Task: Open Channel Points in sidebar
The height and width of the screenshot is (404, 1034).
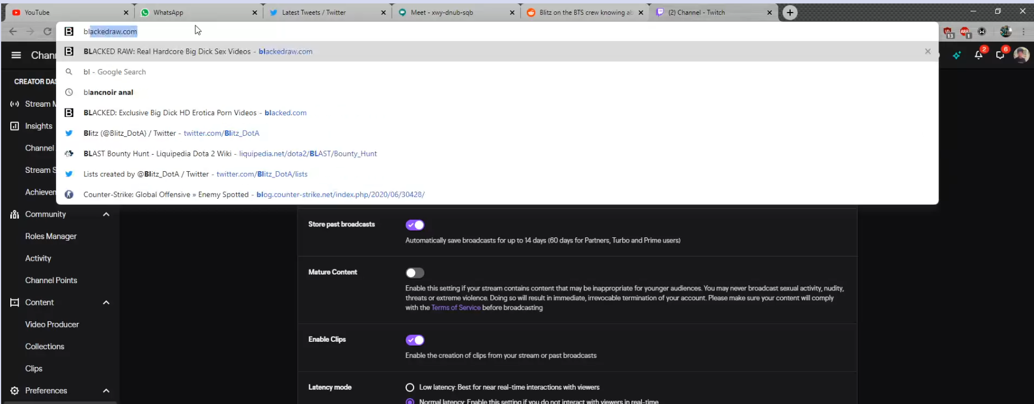Action: (51, 281)
